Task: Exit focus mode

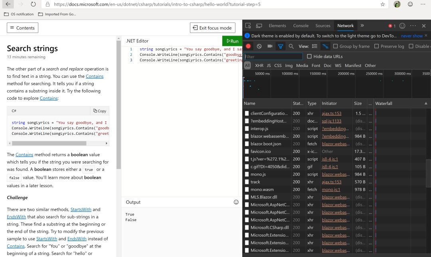Action: (x=212, y=28)
